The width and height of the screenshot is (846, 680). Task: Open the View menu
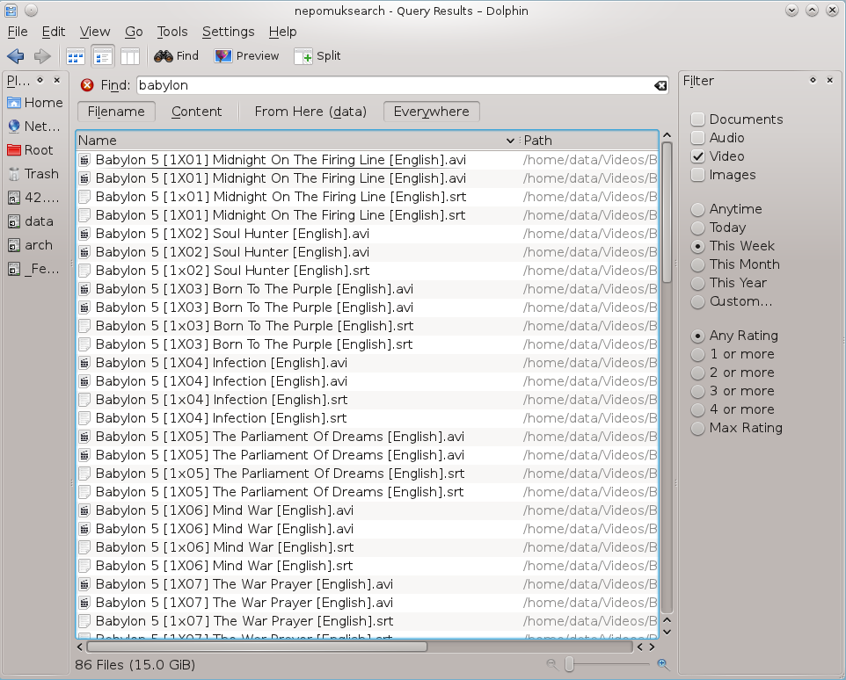click(x=95, y=32)
